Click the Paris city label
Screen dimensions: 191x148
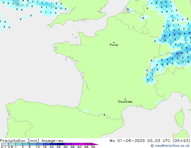click(114, 45)
